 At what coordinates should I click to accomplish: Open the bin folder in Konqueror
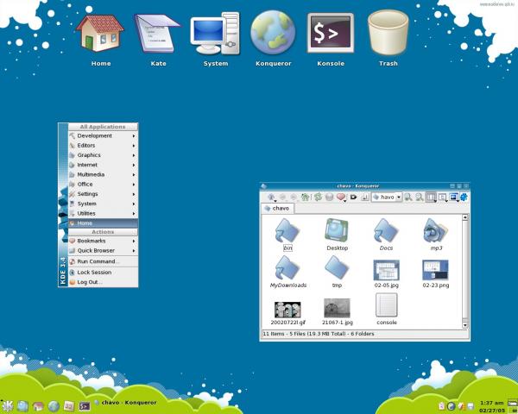(x=287, y=235)
